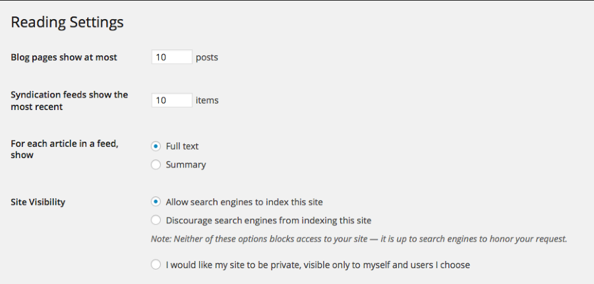Enable Discourage search engines radio option

(x=156, y=220)
